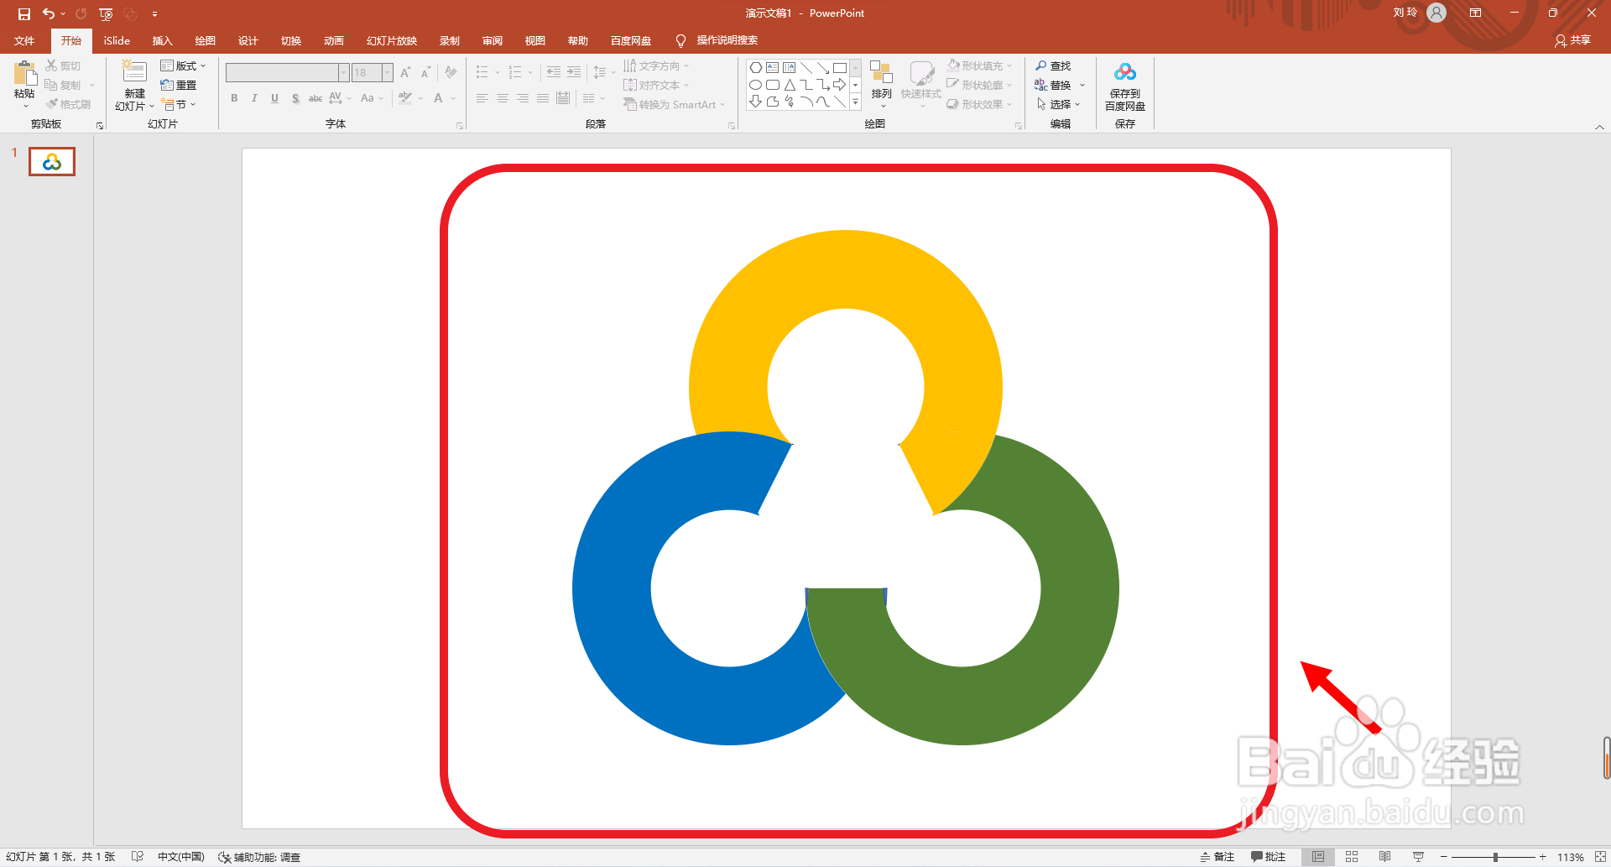The width and height of the screenshot is (1611, 867).
Task: Open clipboard pane dialog launcher
Action: coord(100,126)
